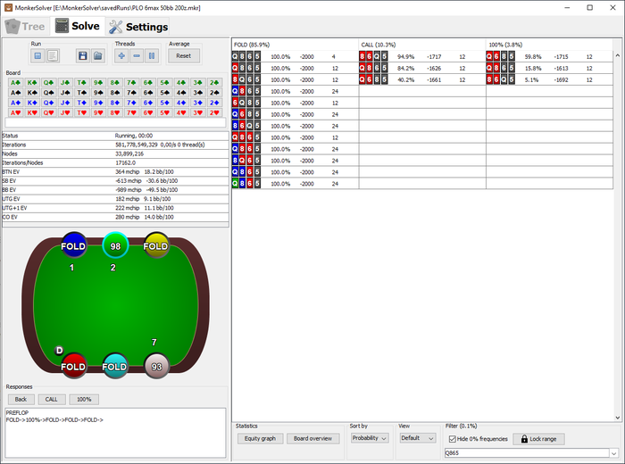The height and width of the screenshot is (464, 625).
Task: Select the CALL hand with 40.2% frequency
Action: click(x=422, y=79)
